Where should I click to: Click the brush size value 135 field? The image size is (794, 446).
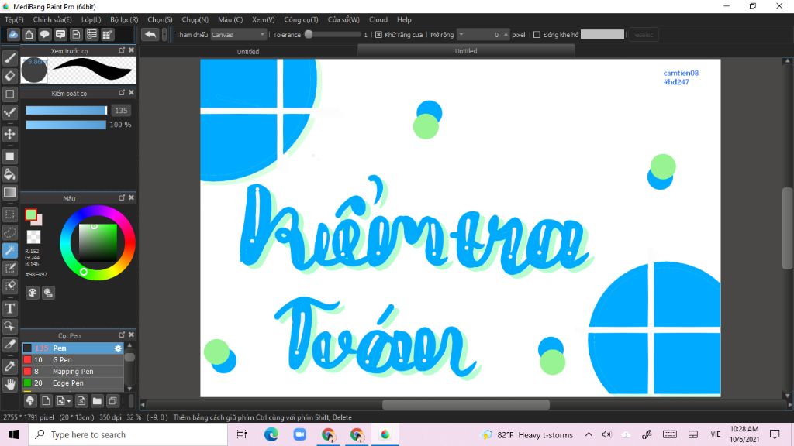(121, 110)
